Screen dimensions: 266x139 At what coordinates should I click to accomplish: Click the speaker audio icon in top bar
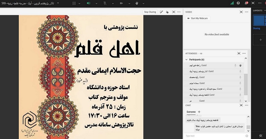pos(88,3)
